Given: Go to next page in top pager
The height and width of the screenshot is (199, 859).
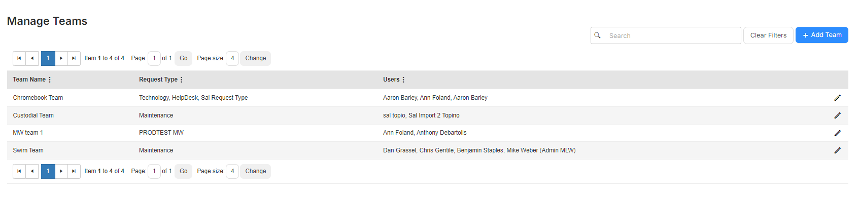Looking at the screenshot, I should 61,58.
